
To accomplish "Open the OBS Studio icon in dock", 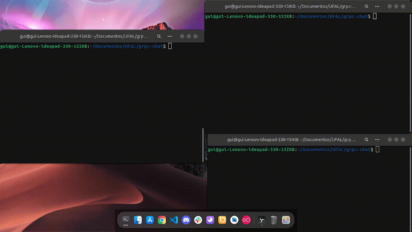I will coord(262,220).
